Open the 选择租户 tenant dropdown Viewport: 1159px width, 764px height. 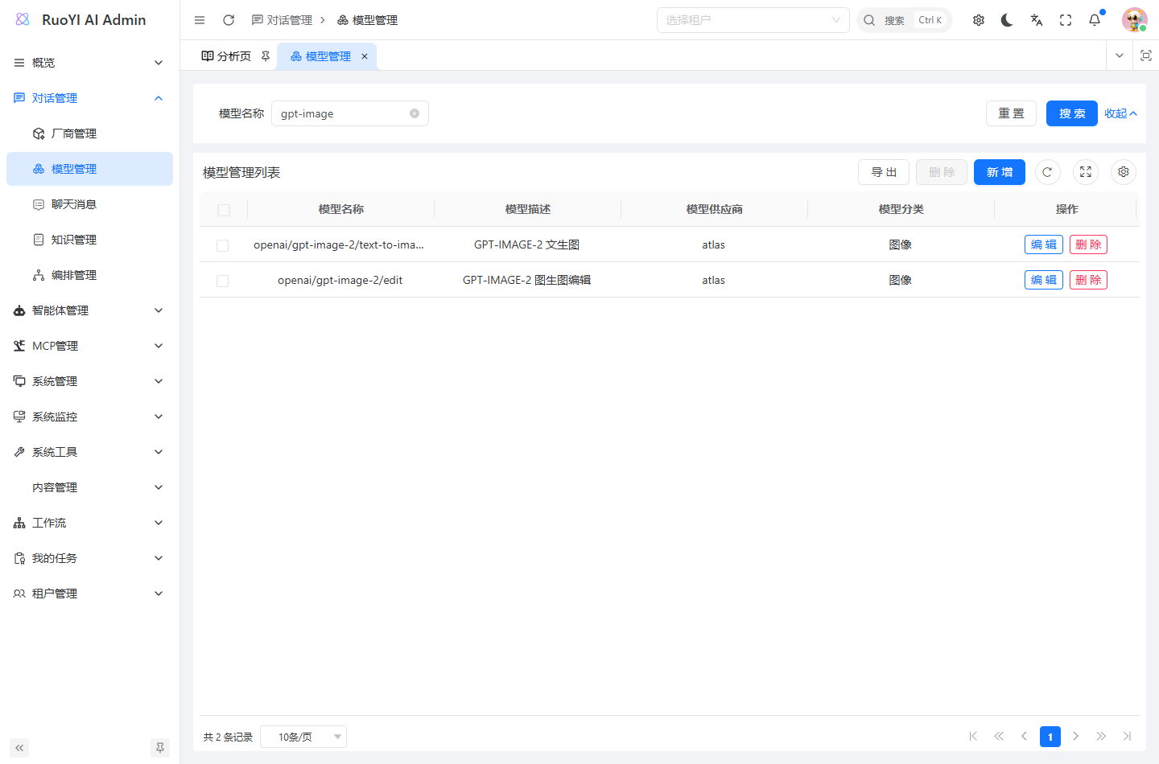[x=753, y=20]
